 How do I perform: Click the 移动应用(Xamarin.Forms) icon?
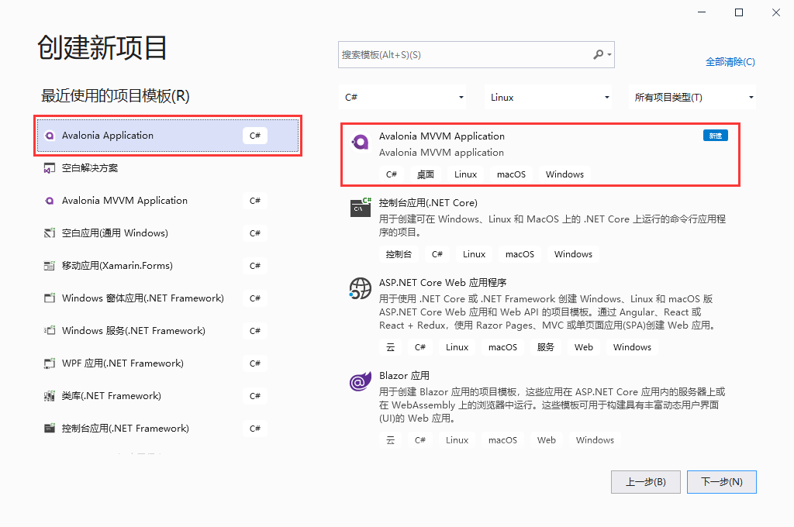49,266
